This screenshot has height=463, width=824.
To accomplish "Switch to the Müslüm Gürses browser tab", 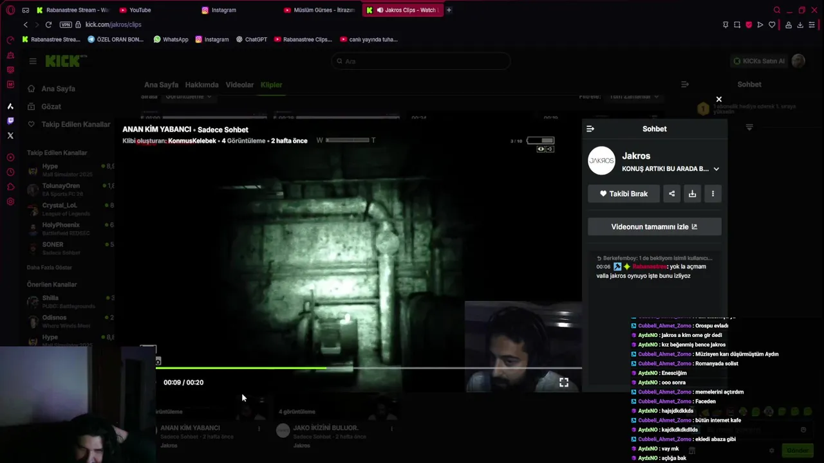I will (320, 10).
